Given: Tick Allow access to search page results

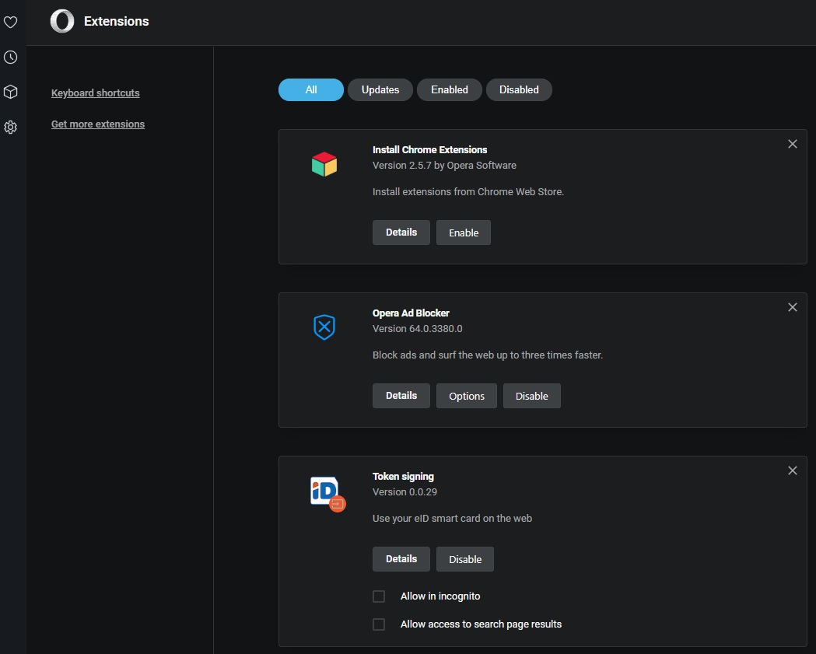Looking at the screenshot, I should (x=379, y=624).
